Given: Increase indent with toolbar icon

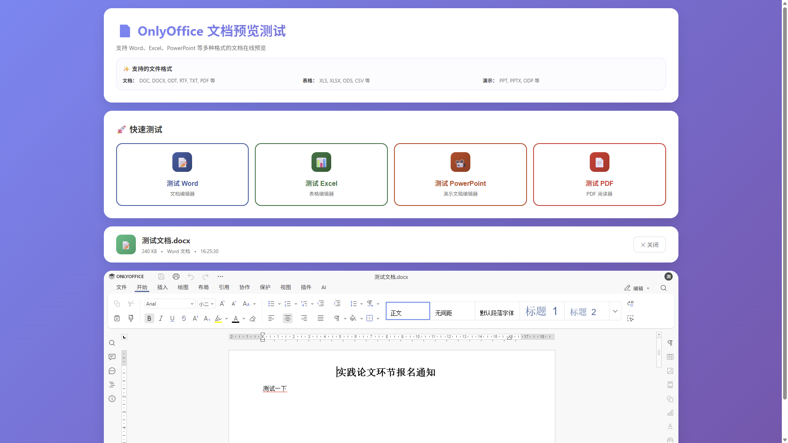Looking at the screenshot, I should click(337, 304).
